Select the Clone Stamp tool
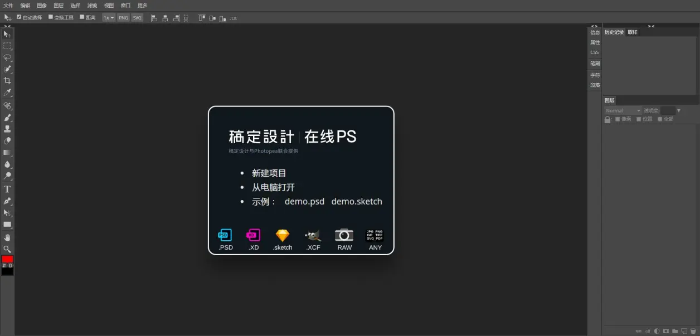 [7, 129]
